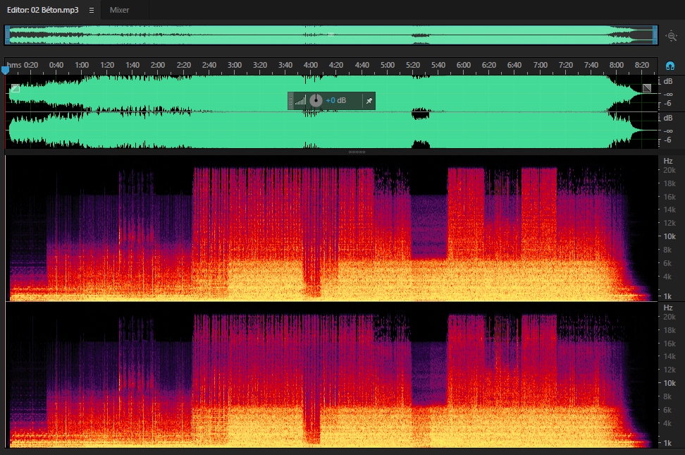The height and width of the screenshot is (455, 685).
Task: Click 5:20 on the time ruler
Action: click(x=413, y=65)
